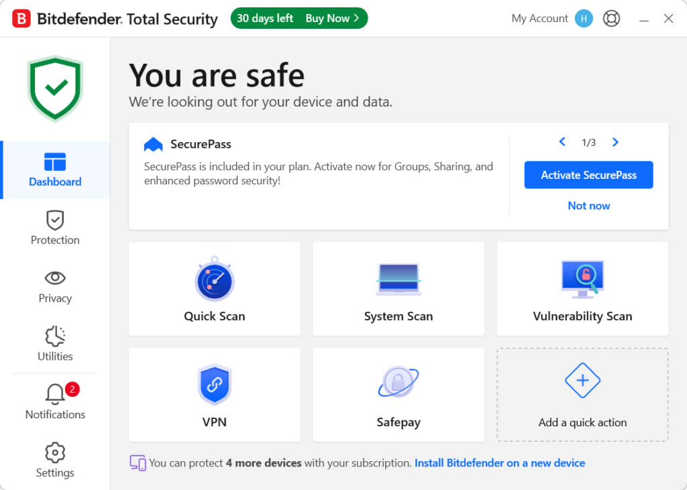This screenshot has width=687, height=490.
Task: Click the Dashboard panel icon
Action: pos(55,162)
